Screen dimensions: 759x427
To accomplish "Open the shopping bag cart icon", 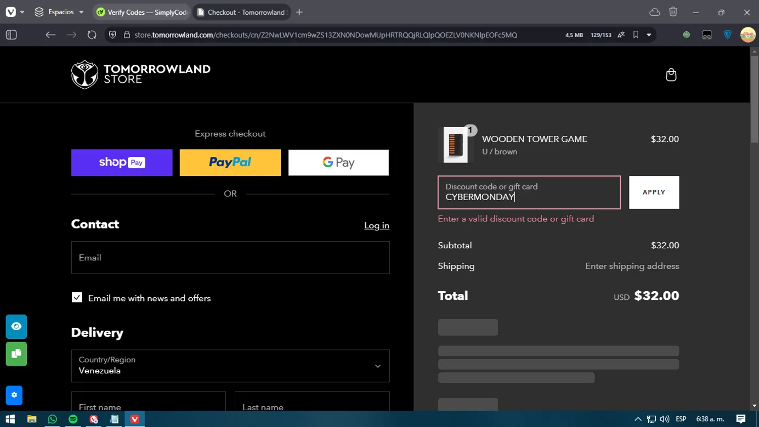I will tap(671, 74).
